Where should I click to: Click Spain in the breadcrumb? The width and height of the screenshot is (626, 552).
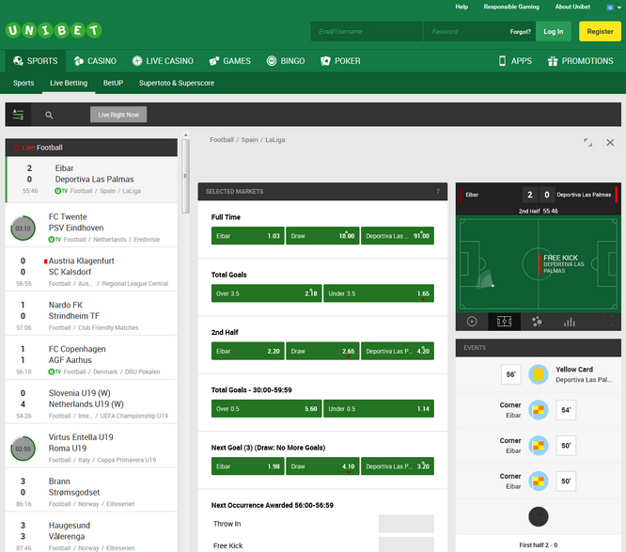click(x=249, y=140)
